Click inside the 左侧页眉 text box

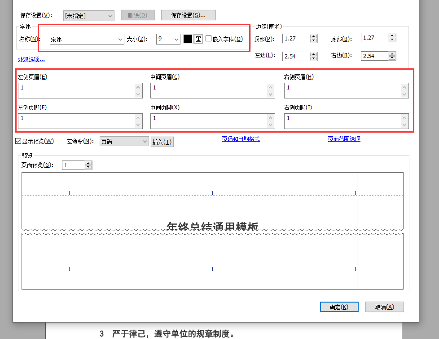tap(76, 90)
